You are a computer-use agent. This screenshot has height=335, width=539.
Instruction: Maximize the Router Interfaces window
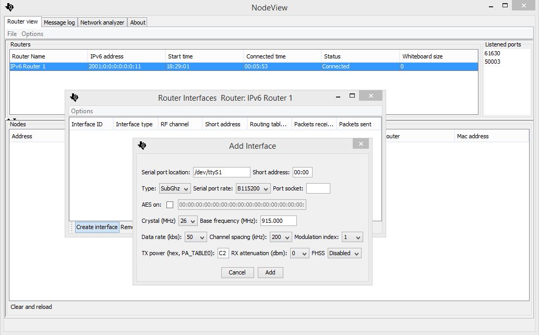(352, 95)
